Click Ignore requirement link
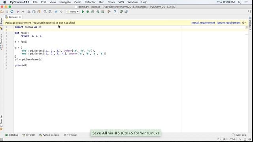This screenshot has height=142, width=253. (x=228, y=23)
